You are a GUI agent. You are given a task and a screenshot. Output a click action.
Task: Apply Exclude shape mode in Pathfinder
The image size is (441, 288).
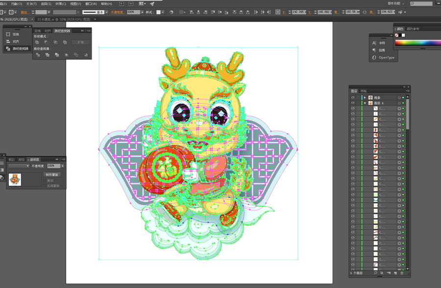65,42
